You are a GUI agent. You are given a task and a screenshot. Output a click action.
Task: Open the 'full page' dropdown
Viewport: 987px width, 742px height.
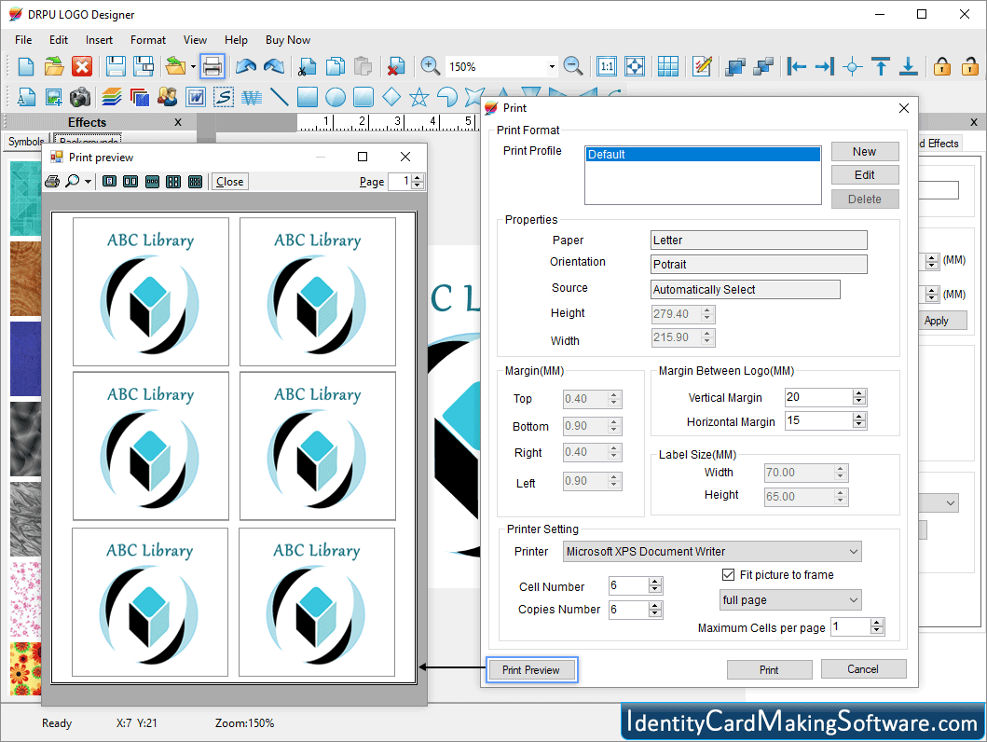pos(854,599)
